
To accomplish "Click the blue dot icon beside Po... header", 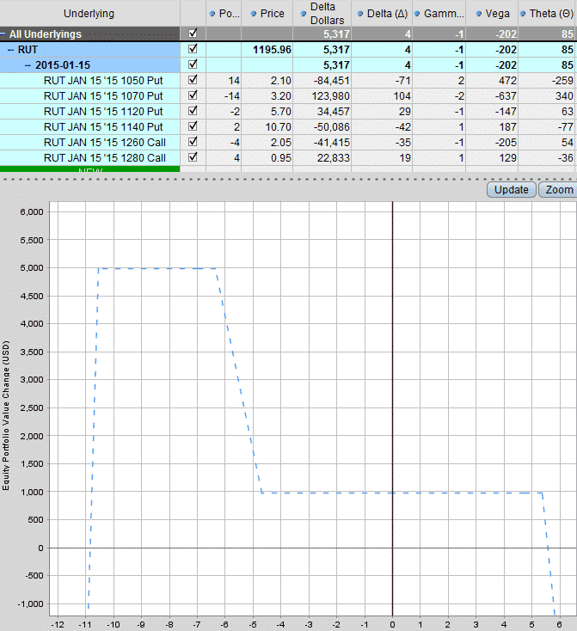I will 212,14.
